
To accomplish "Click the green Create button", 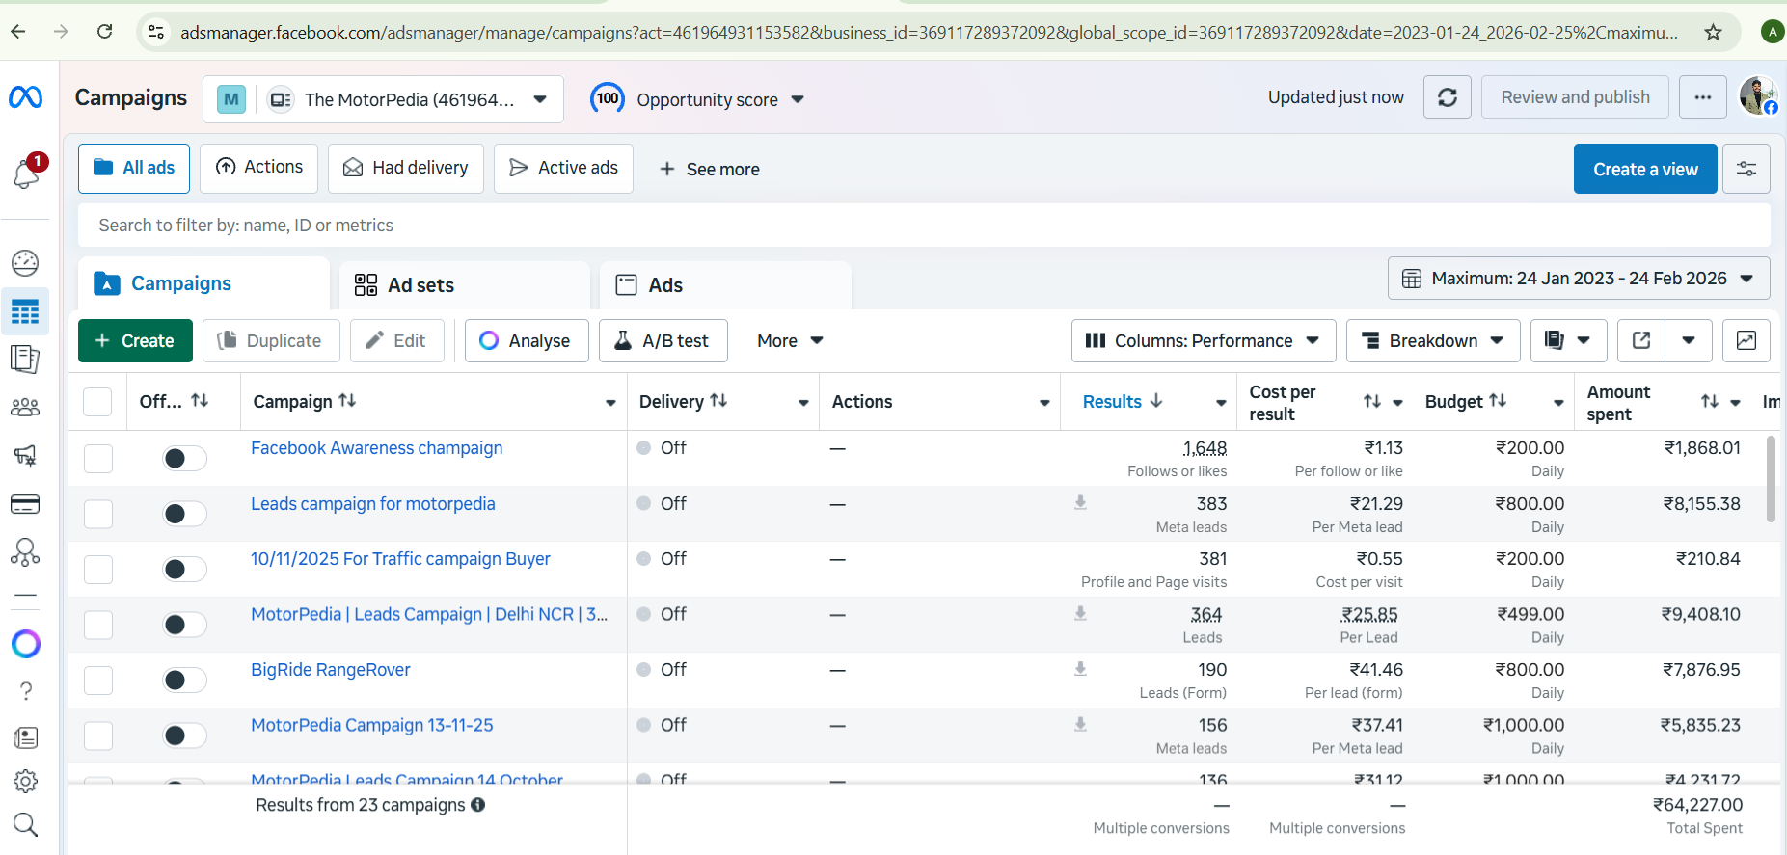I will coord(135,340).
